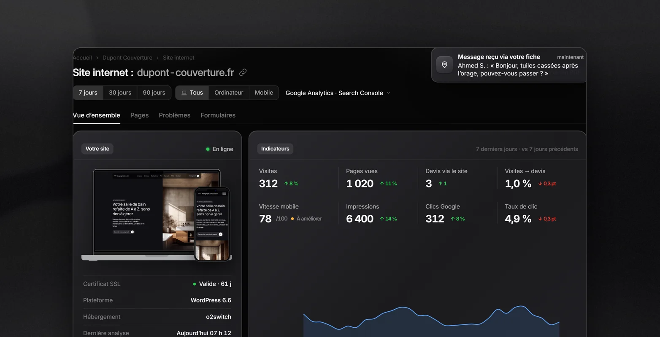Switch the period to 30 jours

(x=120, y=93)
